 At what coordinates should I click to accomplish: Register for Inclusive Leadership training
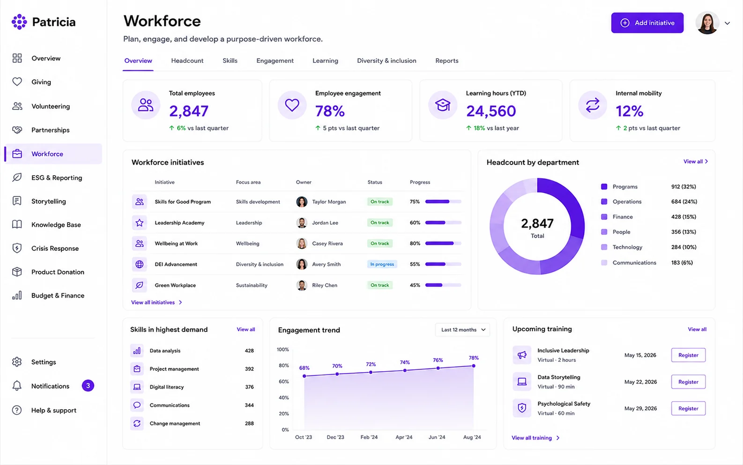(x=688, y=355)
